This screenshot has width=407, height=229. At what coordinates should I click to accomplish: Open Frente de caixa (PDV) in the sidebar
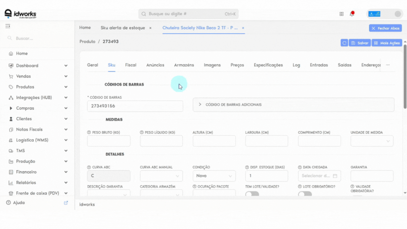point(37,193)
